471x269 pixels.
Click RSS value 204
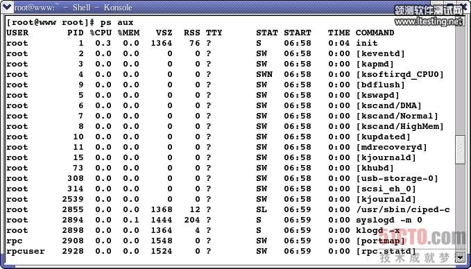point(191,220)
